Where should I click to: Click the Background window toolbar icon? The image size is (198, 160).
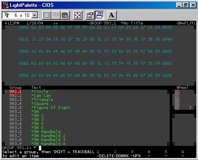[99, 15]
